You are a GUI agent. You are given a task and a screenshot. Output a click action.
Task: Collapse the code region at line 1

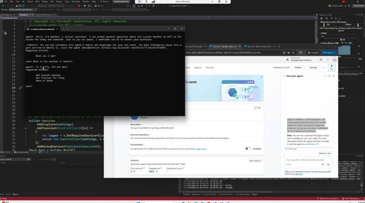26,21
